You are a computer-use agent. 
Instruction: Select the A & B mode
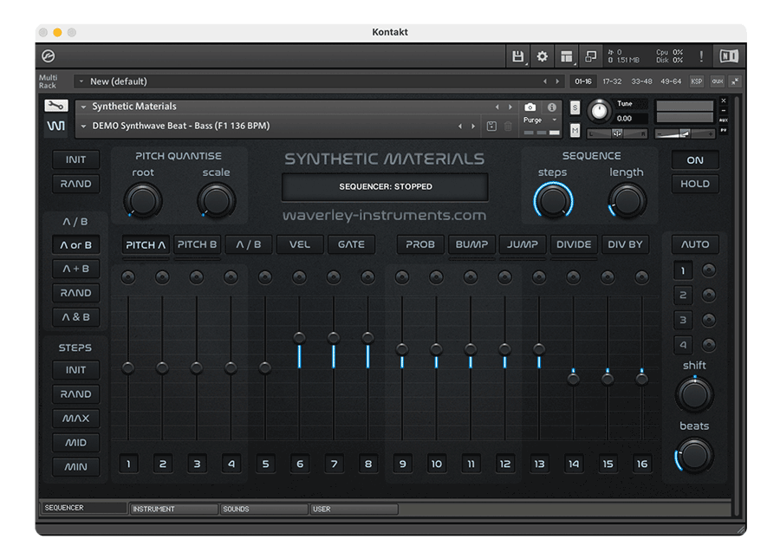[x=75, y=317]
